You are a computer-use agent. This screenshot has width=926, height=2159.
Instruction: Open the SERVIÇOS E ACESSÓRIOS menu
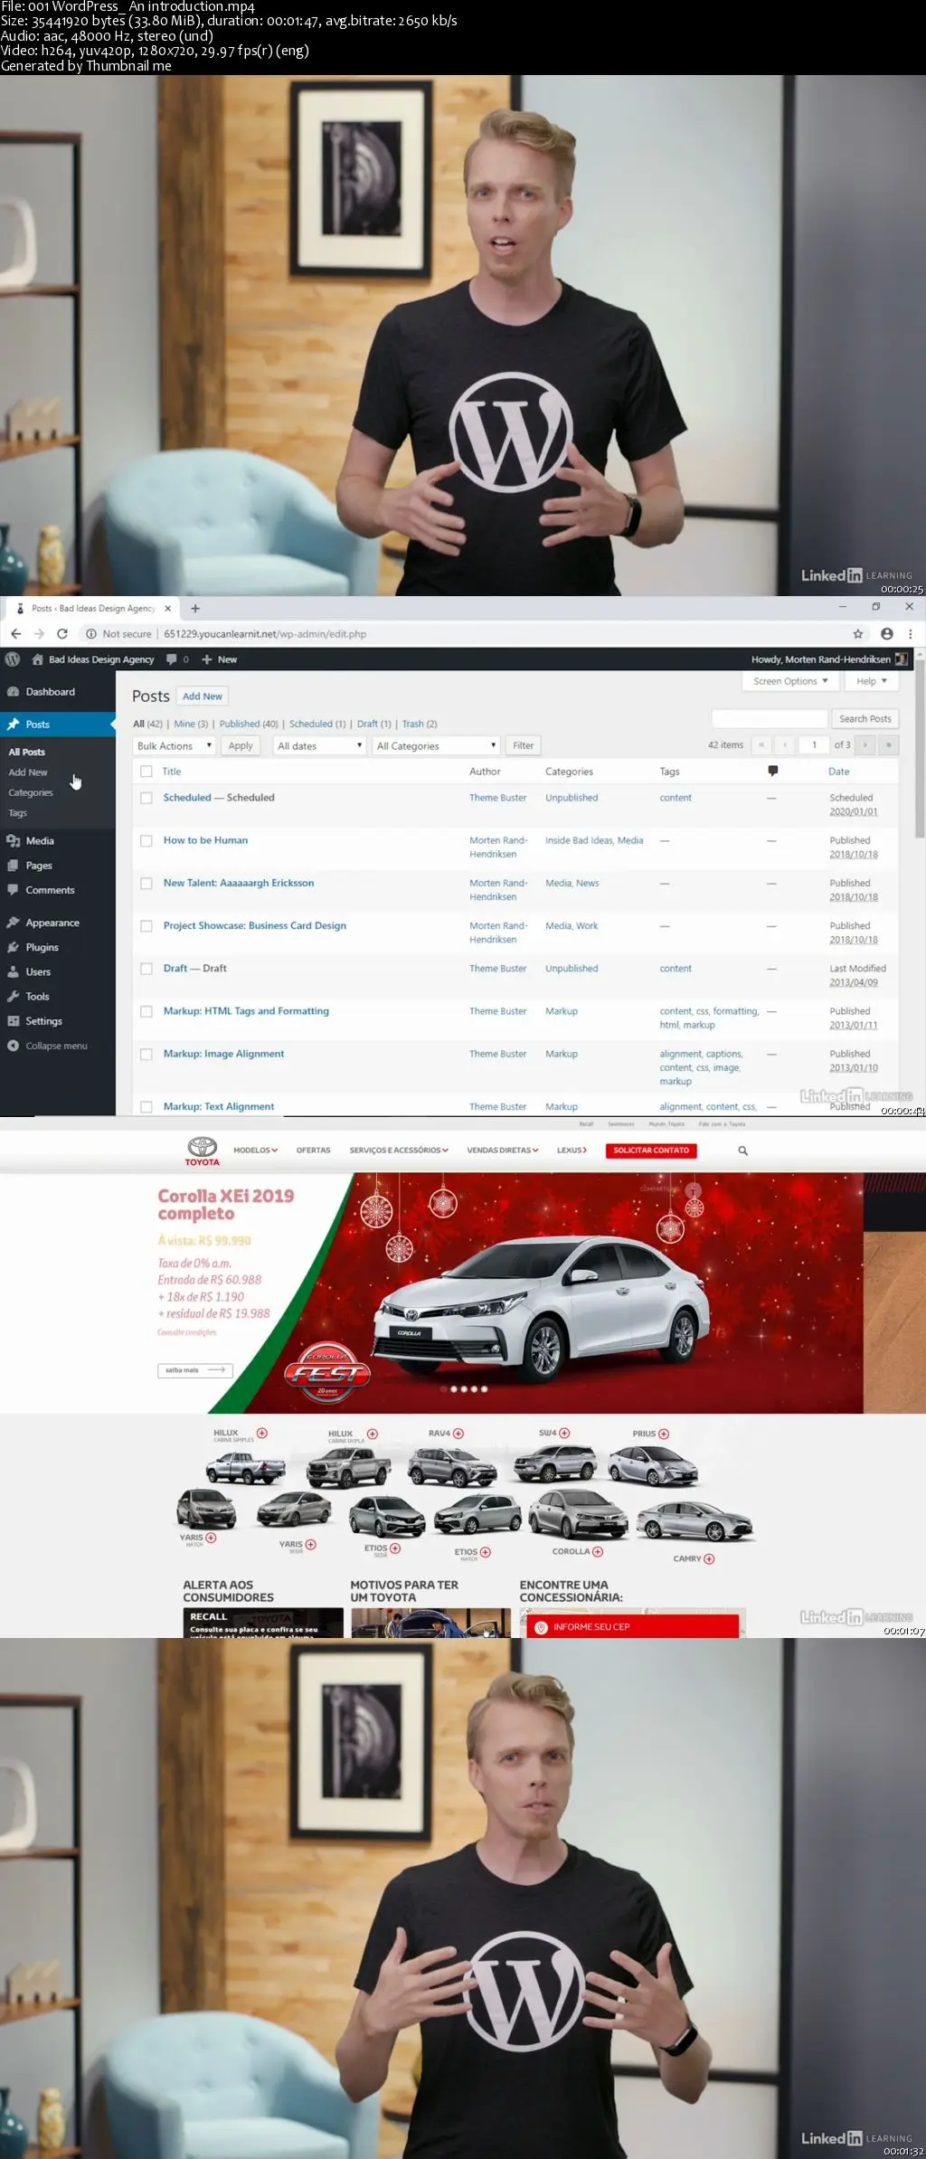point(399,1151)
